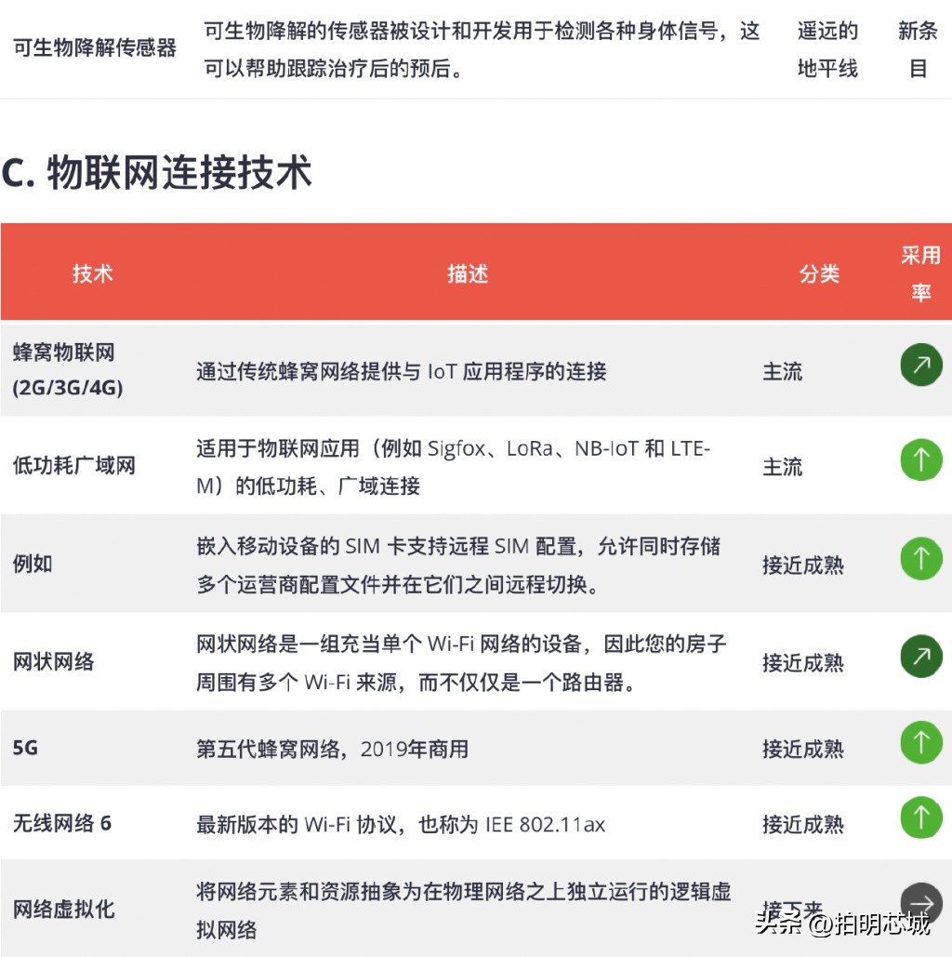Click the adoption arrow icon for 蜂窝物联网
Image resolution: width=952 pixels, height=957 pixels.
coord(920,365)
